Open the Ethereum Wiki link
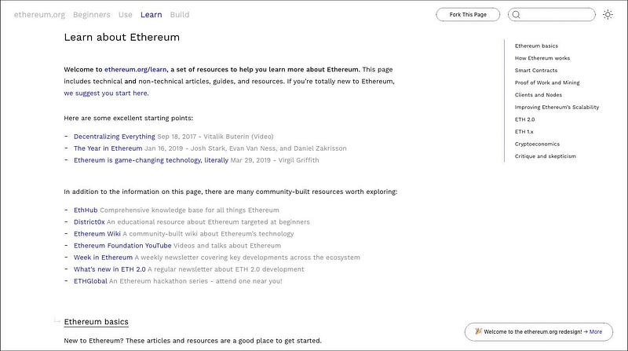The width and height of the screenshot is (628, 351). click(x=97, y=233)
